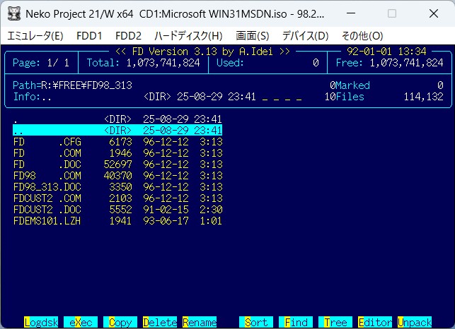Click the Copy function key
Image resolution: width=455 pixels, height=329 pixels.
[x=120, y=322]
